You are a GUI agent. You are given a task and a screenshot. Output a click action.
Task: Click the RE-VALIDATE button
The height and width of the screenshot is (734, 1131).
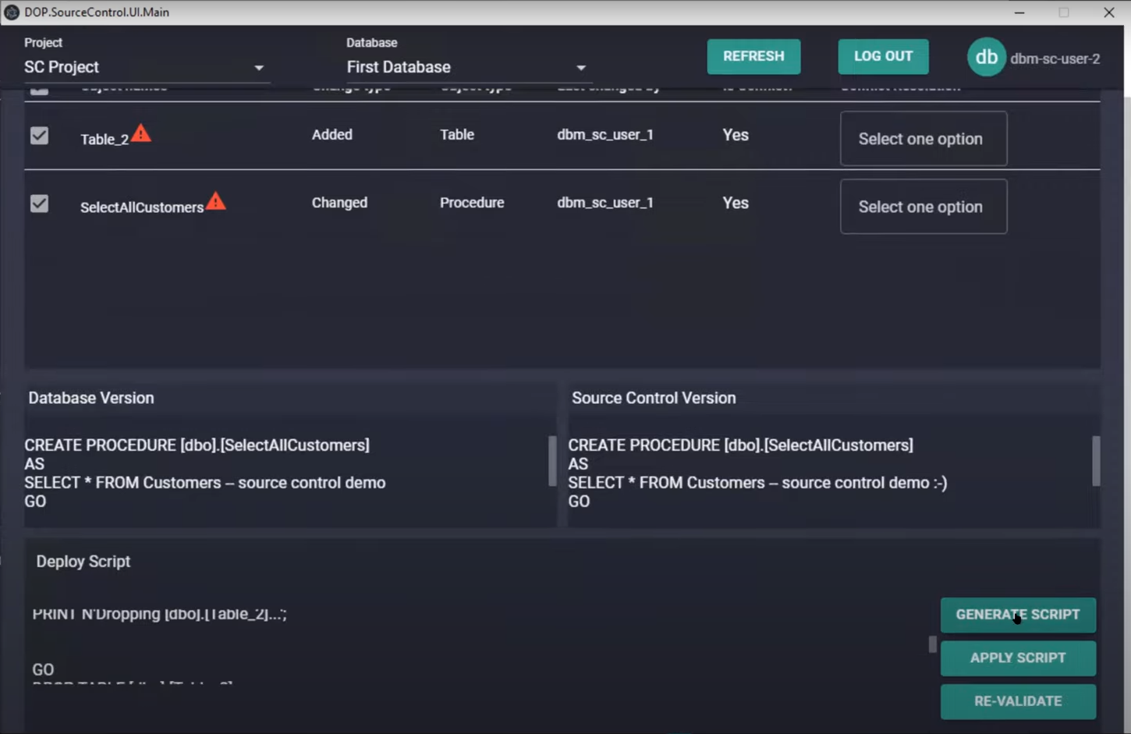1018,701
